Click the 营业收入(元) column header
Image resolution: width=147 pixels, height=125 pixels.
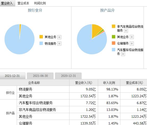click(x=84, y=83)
